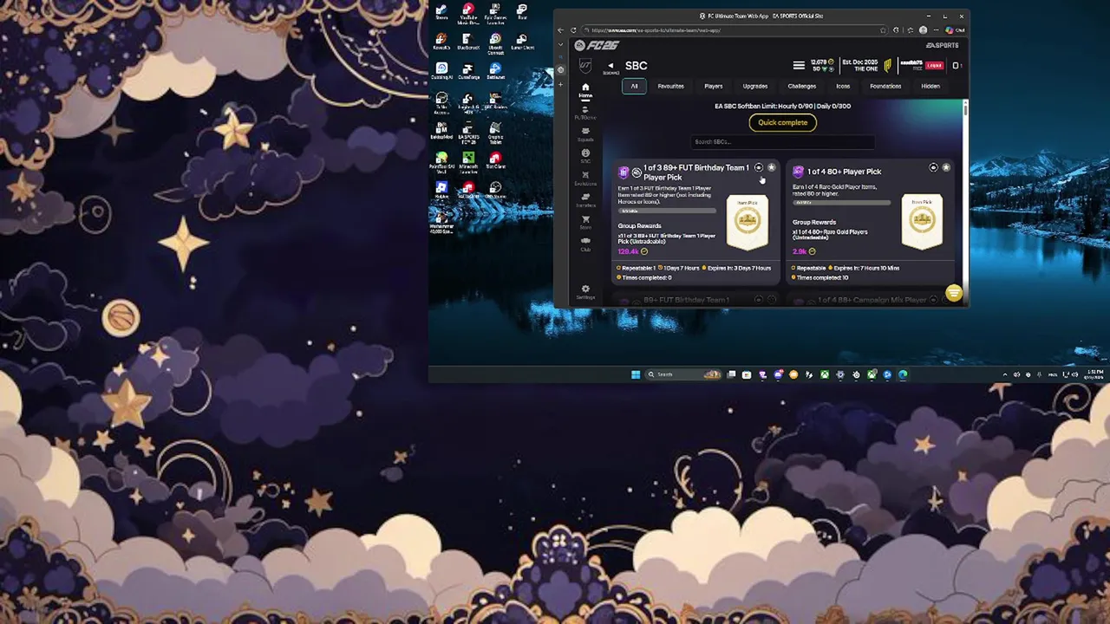Click inside the Search SBCs field
Image resolution: width=1110 pixels, height=624 pixels.
click(x=783, y=141)
